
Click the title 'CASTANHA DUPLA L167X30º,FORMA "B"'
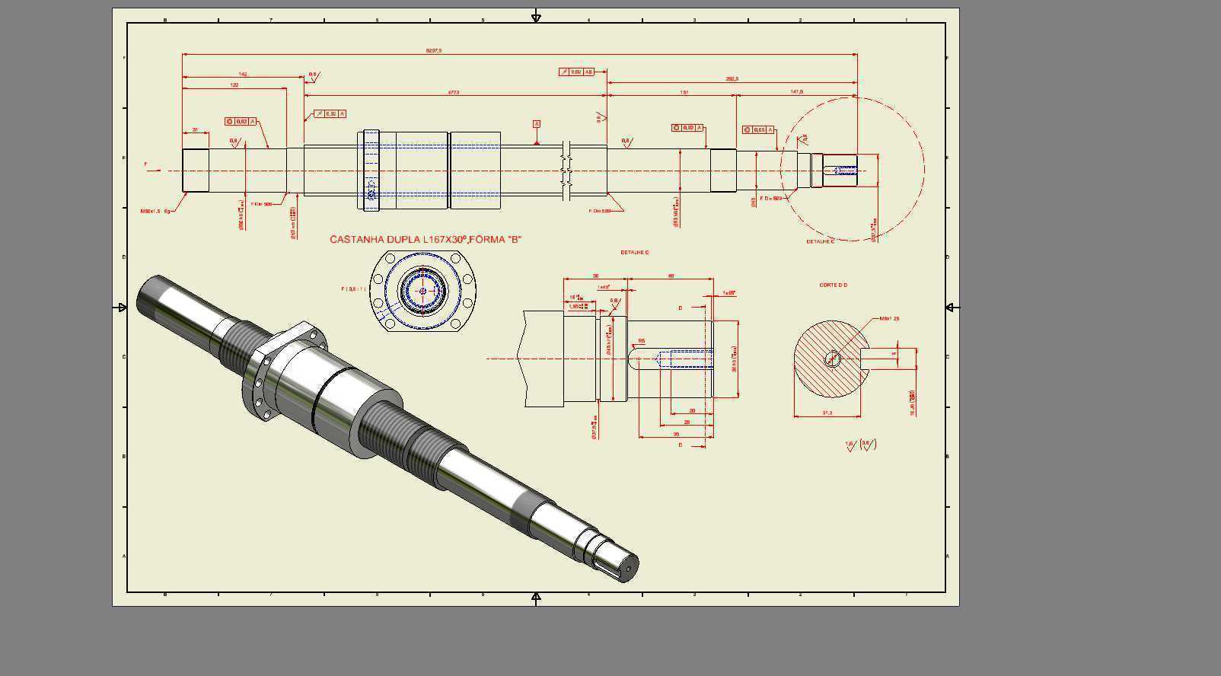point(426,239)
